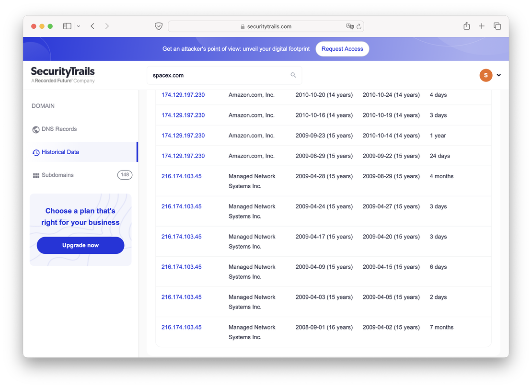
Task: Open the account menu chevron beside the S avatar
Action: point(498,75)
